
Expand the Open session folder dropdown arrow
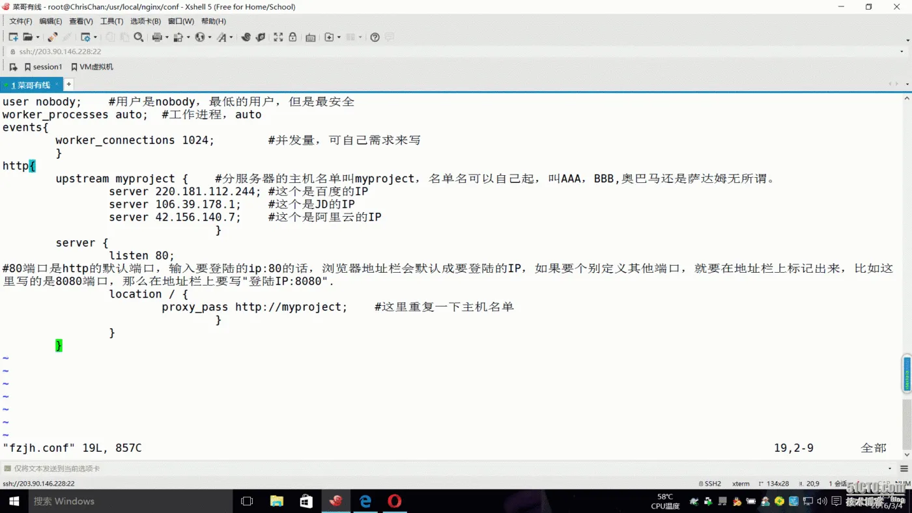37,37
